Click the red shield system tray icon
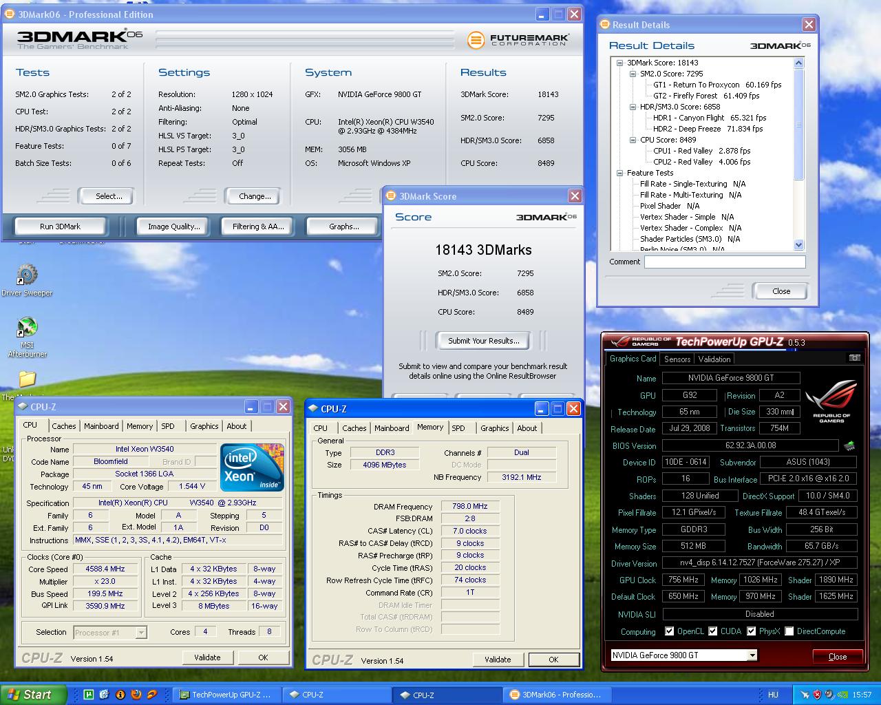The height and width of the screenshot is (705, 881). tap(818, 695)
